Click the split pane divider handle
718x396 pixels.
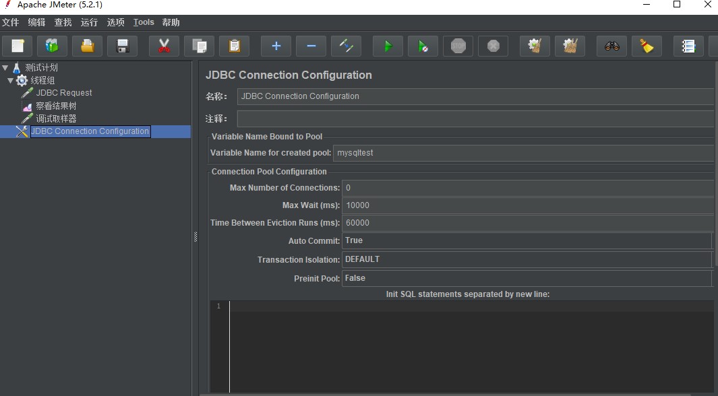point(196,237)
